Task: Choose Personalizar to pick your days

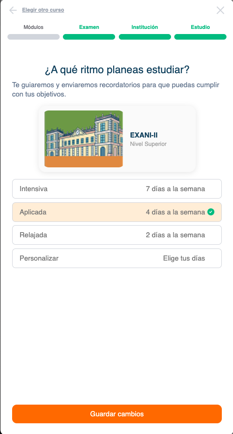Action: pos(117,258)
